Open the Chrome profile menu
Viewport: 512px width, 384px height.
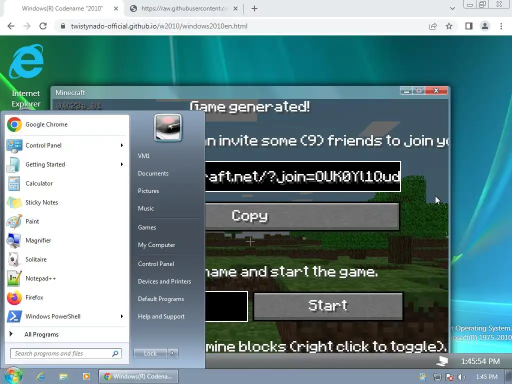point(485,26)
